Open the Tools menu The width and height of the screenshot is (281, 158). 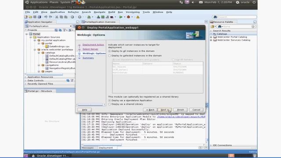146,12
